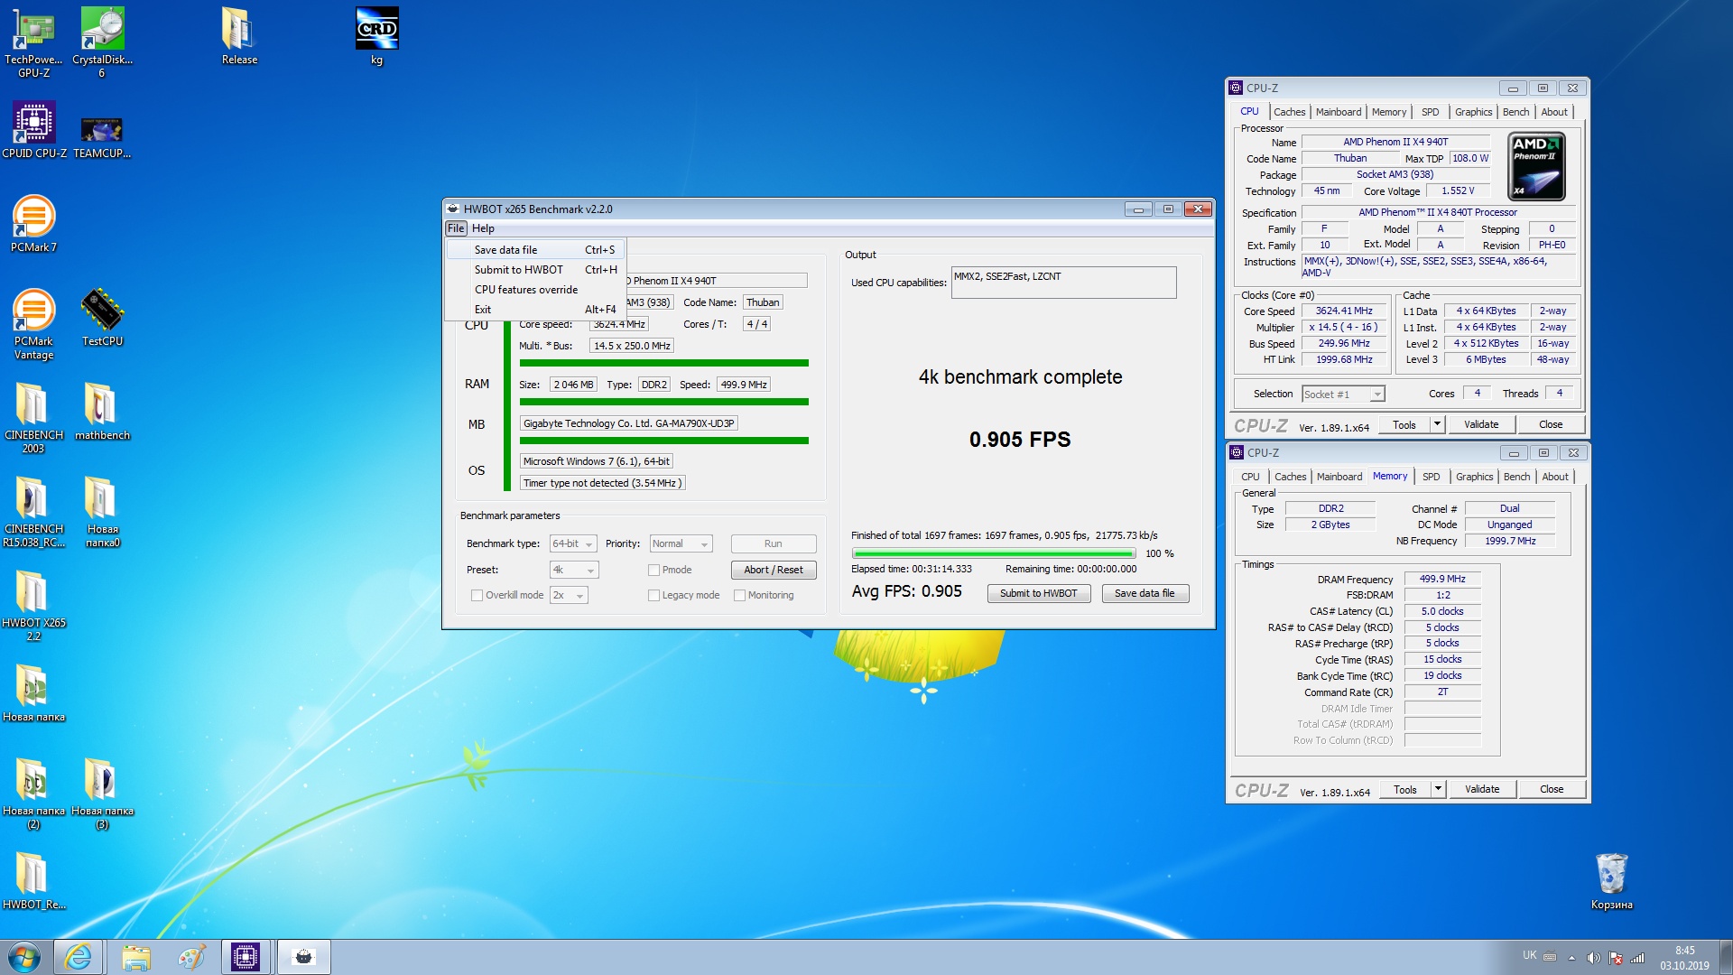This screenshot has width=1733, height=975.
Task: Click the Abort / Reset button
Action: pos(774,570)
